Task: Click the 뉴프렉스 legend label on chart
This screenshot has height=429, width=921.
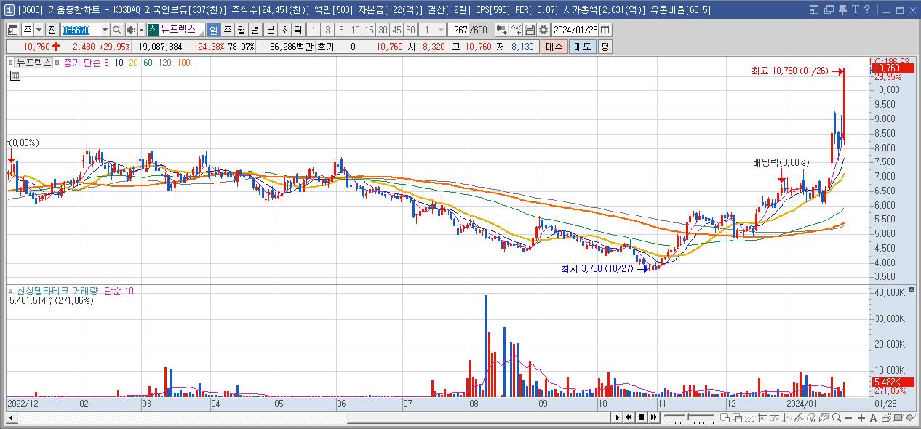Action: click(35, 63)
